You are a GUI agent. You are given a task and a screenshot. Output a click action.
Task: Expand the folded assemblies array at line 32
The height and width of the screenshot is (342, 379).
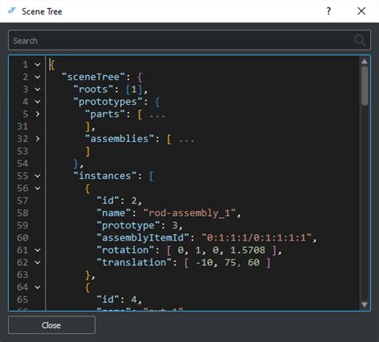(x=38, y=138)
